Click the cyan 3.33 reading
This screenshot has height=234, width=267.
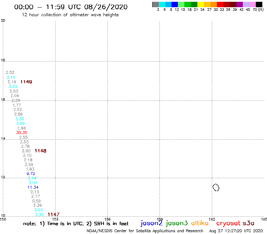13,86
